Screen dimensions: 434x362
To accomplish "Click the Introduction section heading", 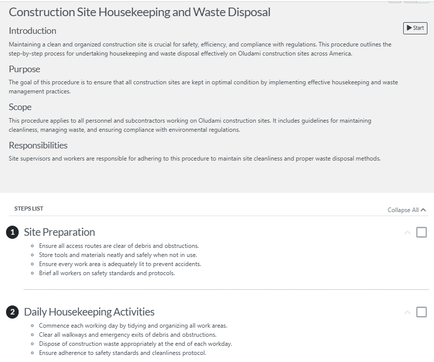I will pos(32,31).
